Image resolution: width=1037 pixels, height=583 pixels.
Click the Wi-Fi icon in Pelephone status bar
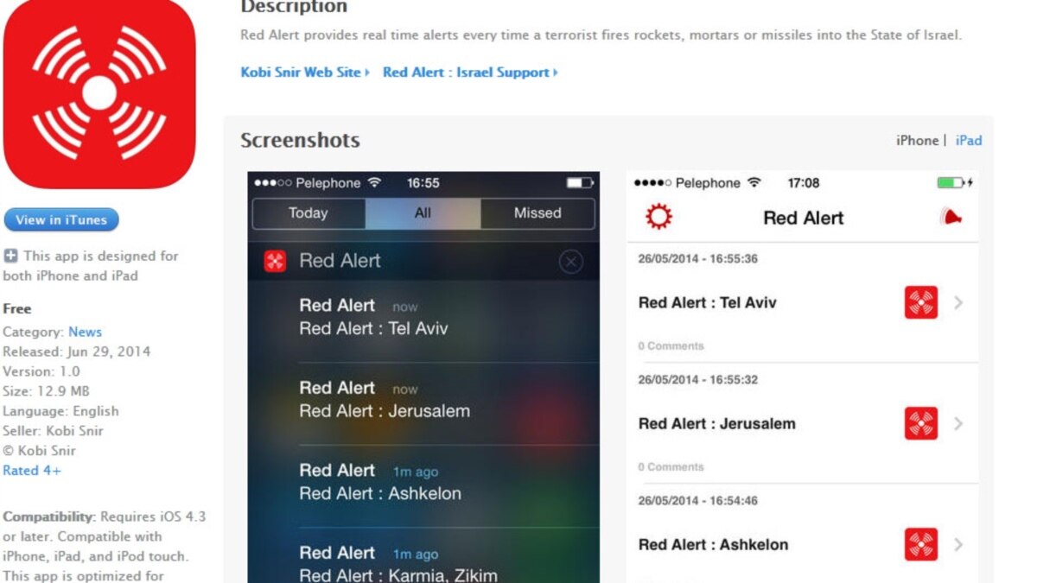coord(374,182)
